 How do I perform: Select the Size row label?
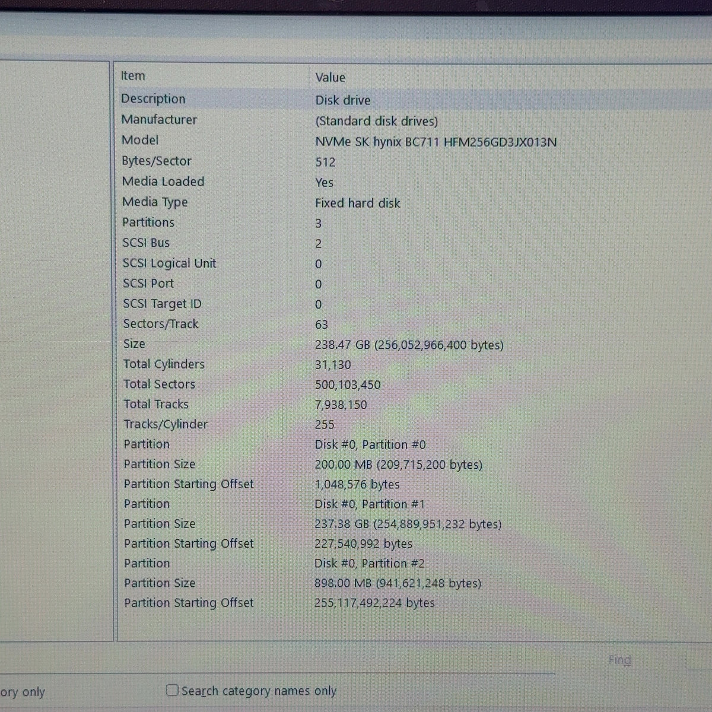[134, 344]
